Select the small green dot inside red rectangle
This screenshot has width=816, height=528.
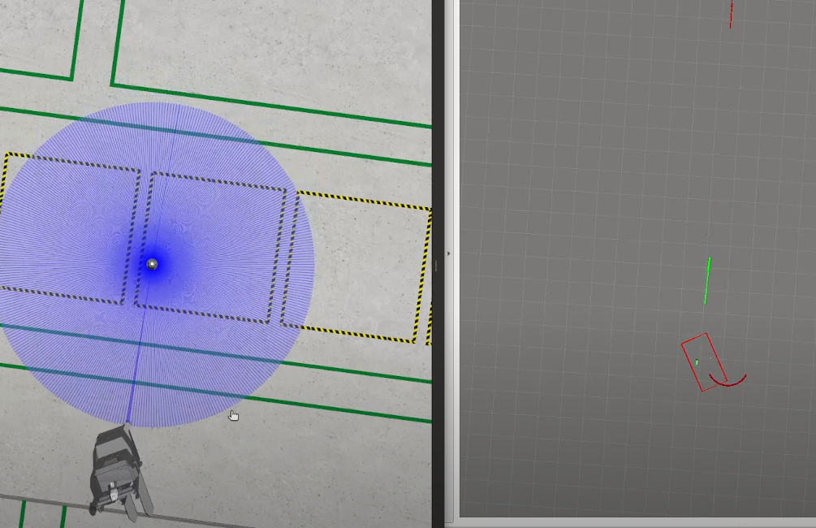pos(697,362)
